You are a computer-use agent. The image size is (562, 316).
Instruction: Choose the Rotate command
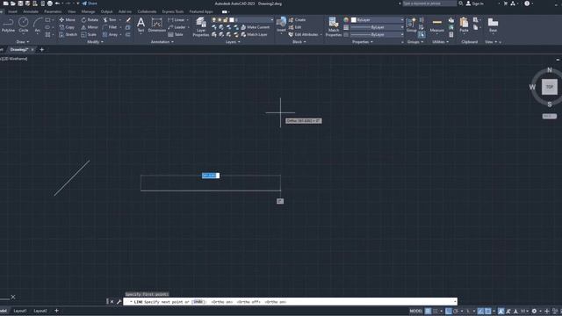pyautogui.click(x=90, y=19)
